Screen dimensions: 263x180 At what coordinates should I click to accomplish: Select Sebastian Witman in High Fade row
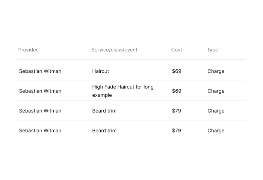(40, 91)
